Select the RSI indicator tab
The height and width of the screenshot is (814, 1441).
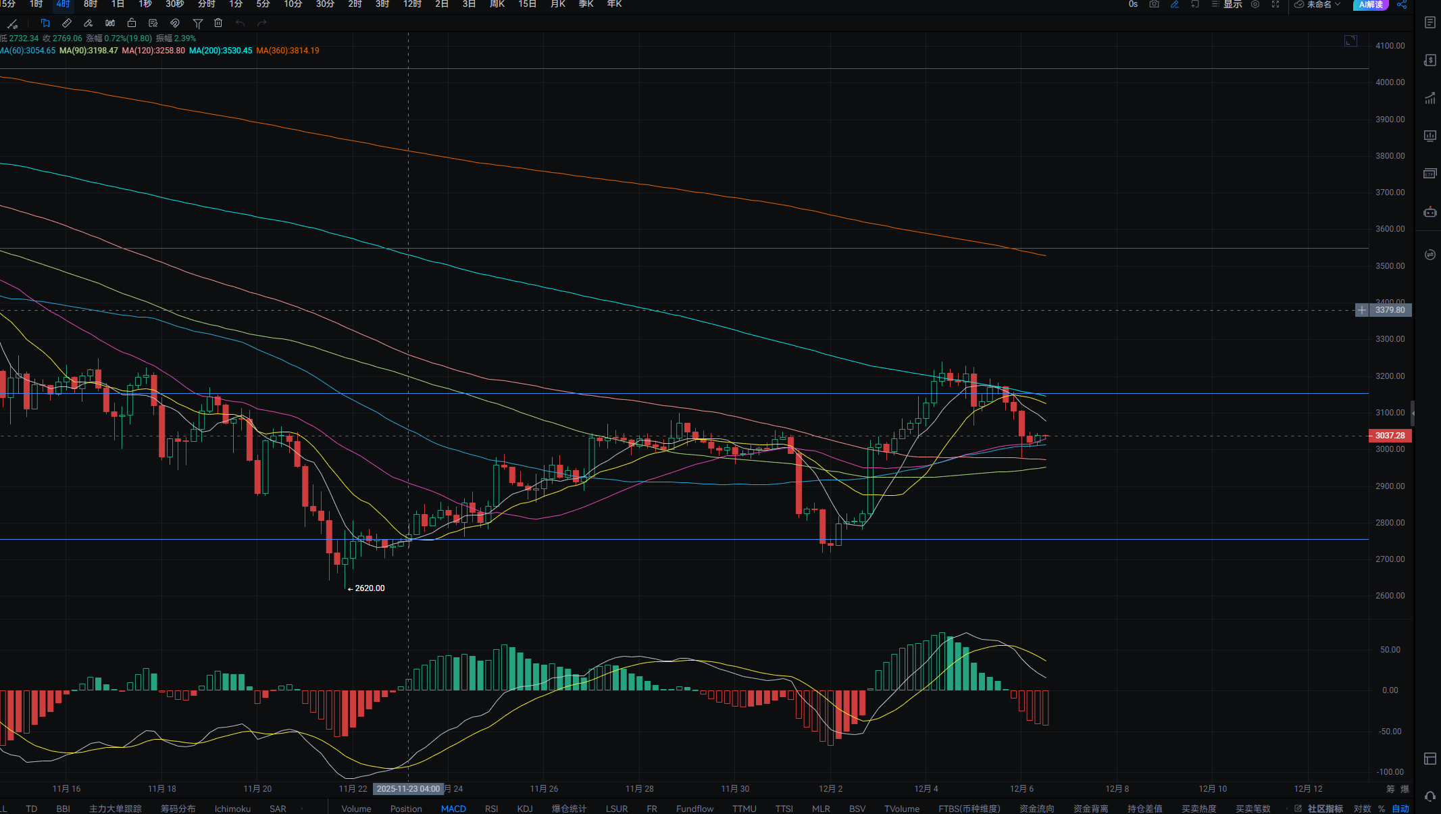coord(491,809)
